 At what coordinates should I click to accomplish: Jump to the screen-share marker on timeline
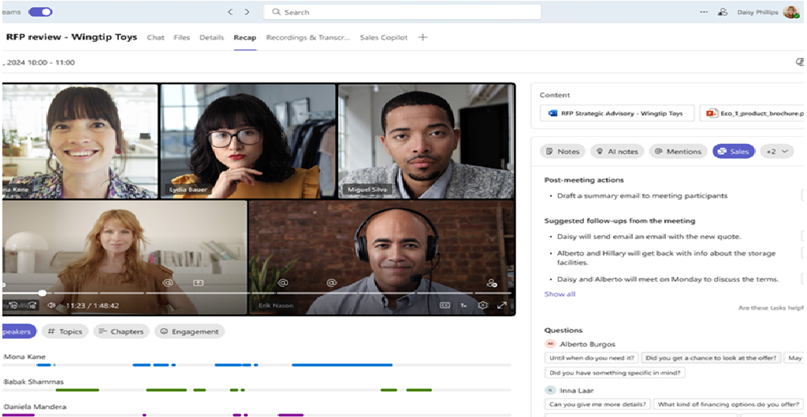click(x=198, y=283)
